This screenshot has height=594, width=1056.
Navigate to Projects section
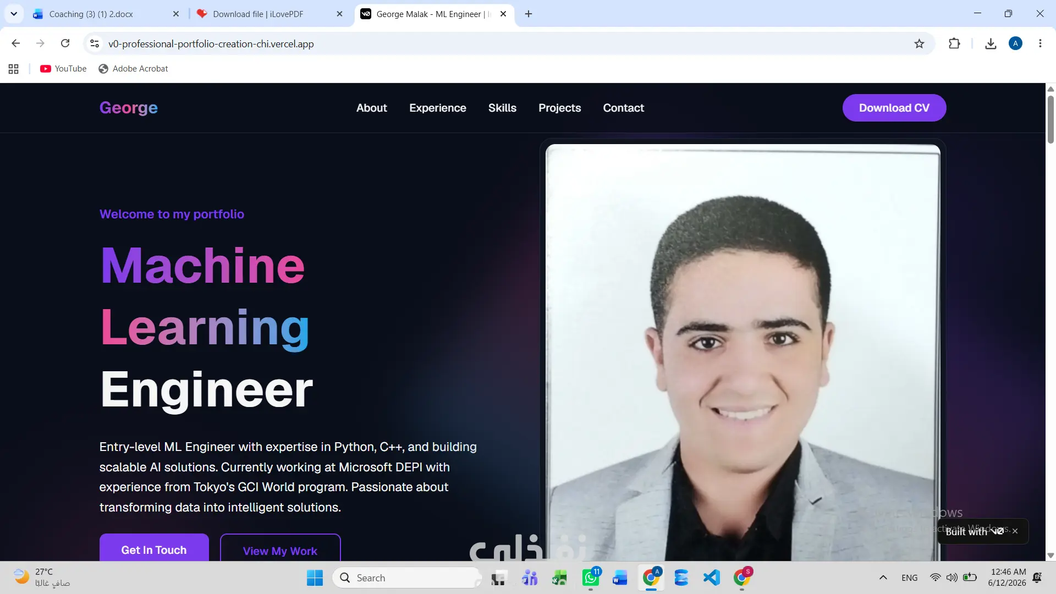point(560,108)
